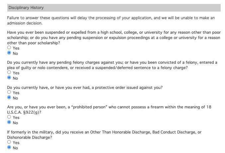Screen dimensions: 225x153
Task: Select Yes for protective order question
Action: point(9,93)
